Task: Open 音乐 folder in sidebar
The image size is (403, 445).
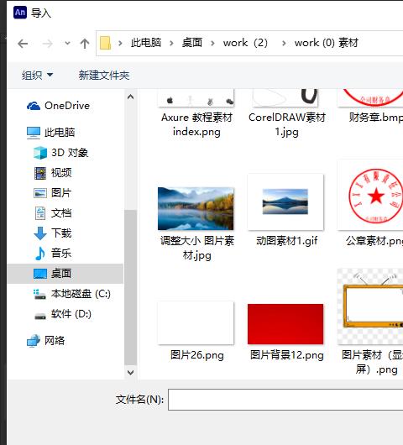Action: 61,254
